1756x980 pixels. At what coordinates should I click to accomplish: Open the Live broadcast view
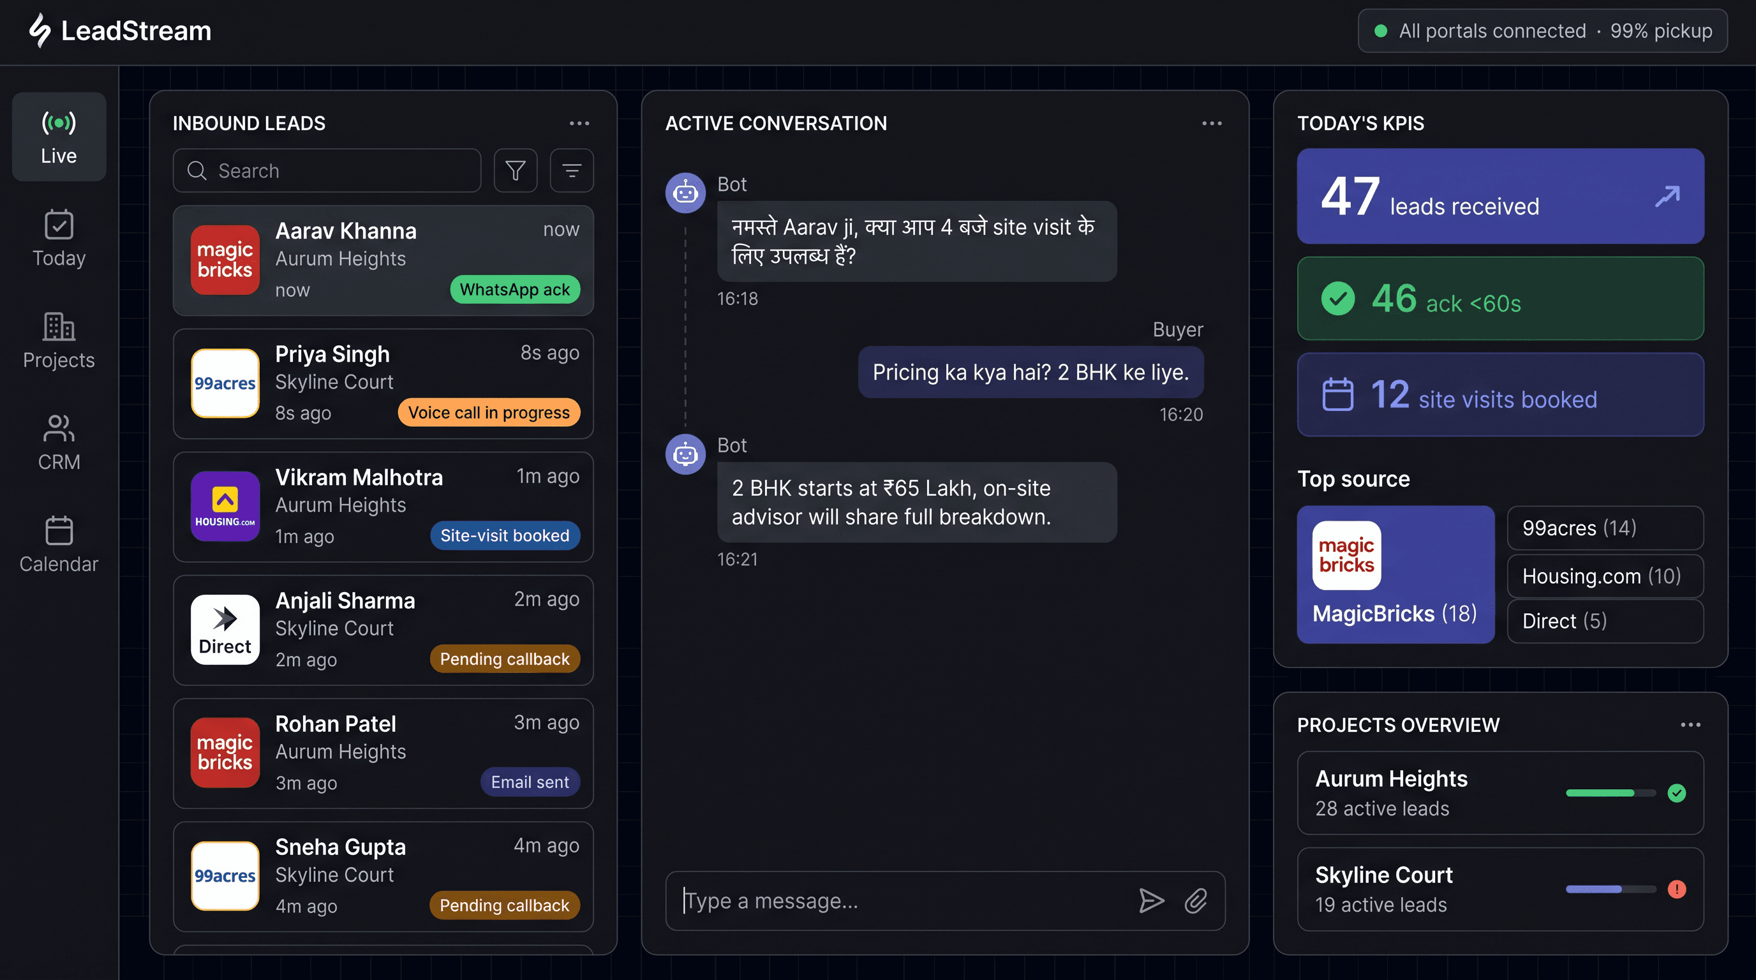point(59,137)
